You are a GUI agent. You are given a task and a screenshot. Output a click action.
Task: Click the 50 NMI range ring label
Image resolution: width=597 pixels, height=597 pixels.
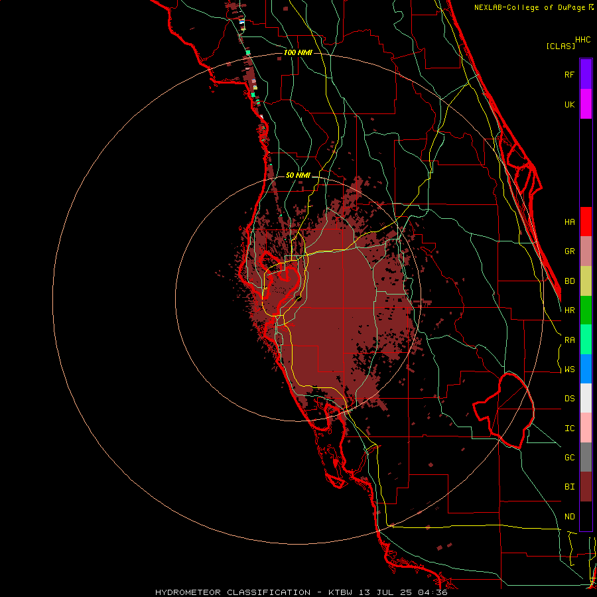(298, 175)
